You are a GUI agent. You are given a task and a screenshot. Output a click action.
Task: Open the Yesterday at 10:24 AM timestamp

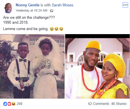(31, 10)
